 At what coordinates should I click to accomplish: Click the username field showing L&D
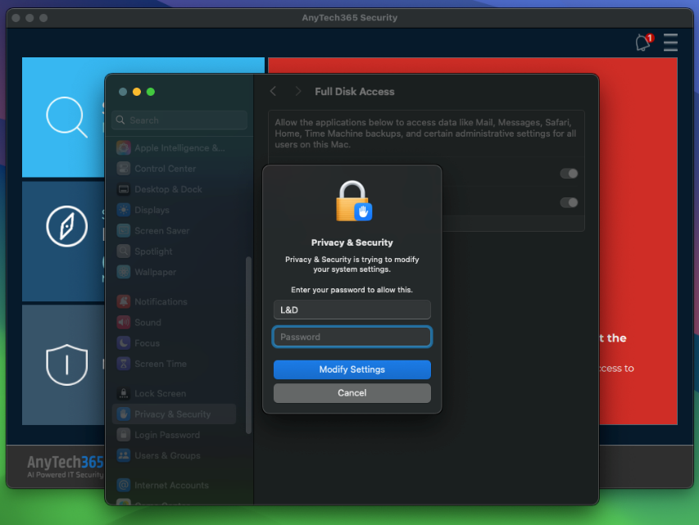[352, 310]
